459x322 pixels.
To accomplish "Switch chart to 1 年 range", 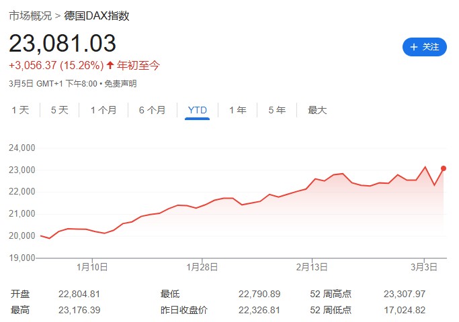I will point(237,110).
